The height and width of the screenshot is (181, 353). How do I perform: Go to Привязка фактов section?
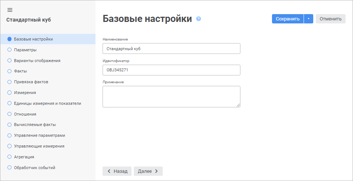(x=31, y=82)
